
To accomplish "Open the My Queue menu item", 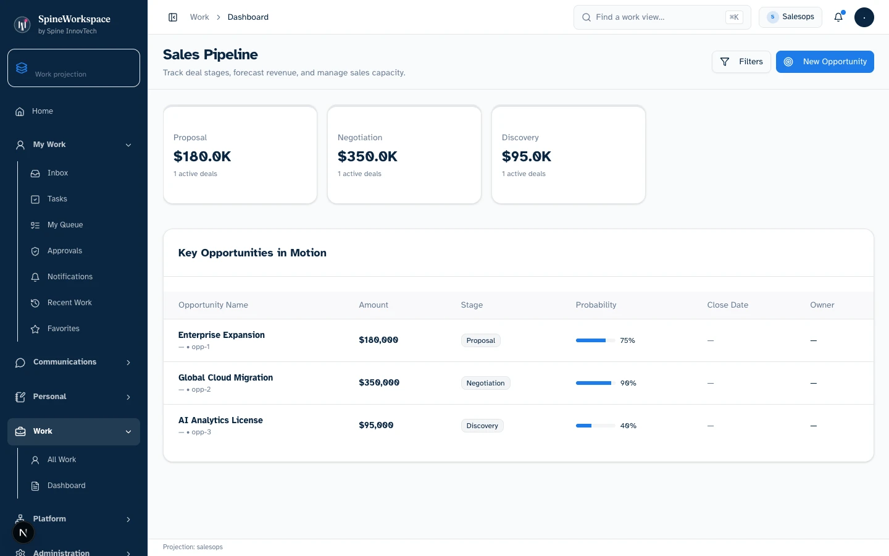I will (x=81, y=225).
